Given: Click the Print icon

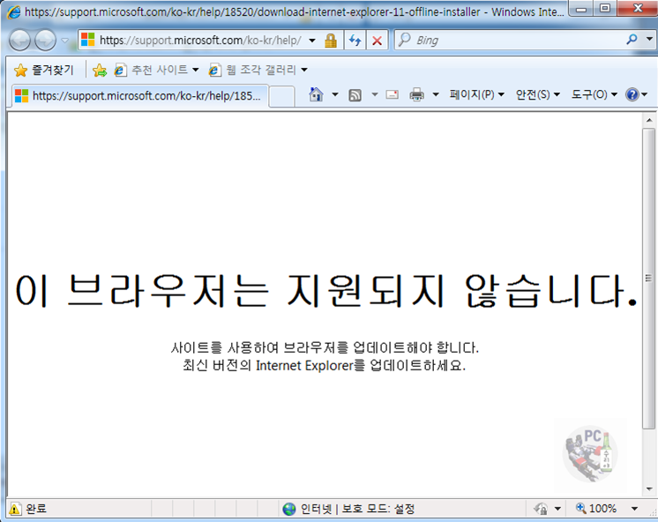Looking at the screenshot, I should [416, 95].
